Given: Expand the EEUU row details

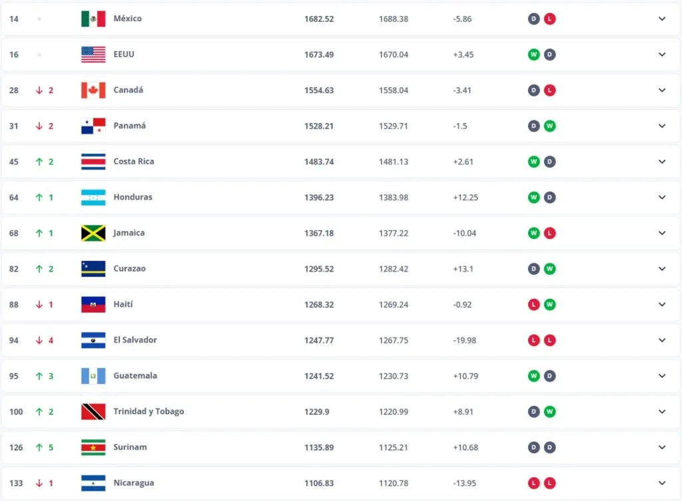Looking at the screenshot, I should (x=662, y=55).
